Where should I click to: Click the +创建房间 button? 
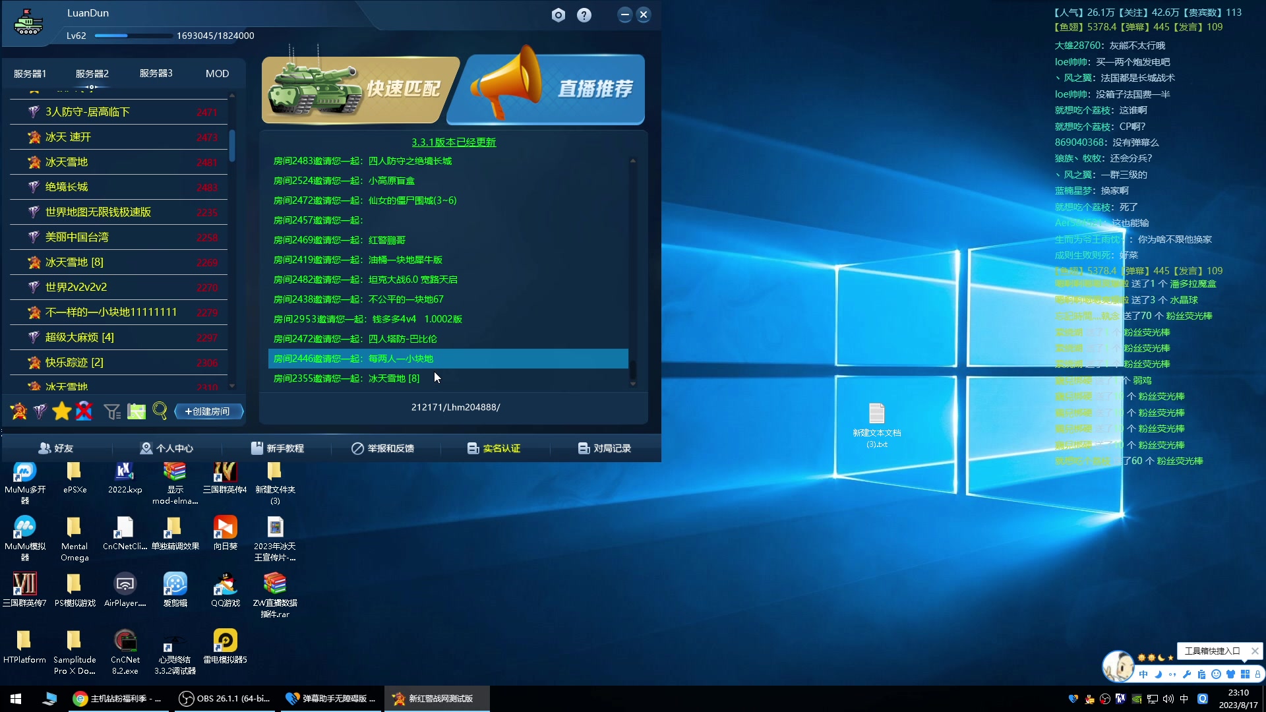point(208,411)
